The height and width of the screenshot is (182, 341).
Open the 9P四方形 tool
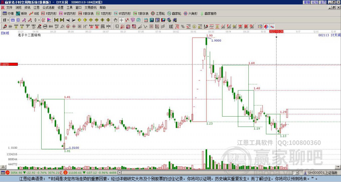click(67, 13)
